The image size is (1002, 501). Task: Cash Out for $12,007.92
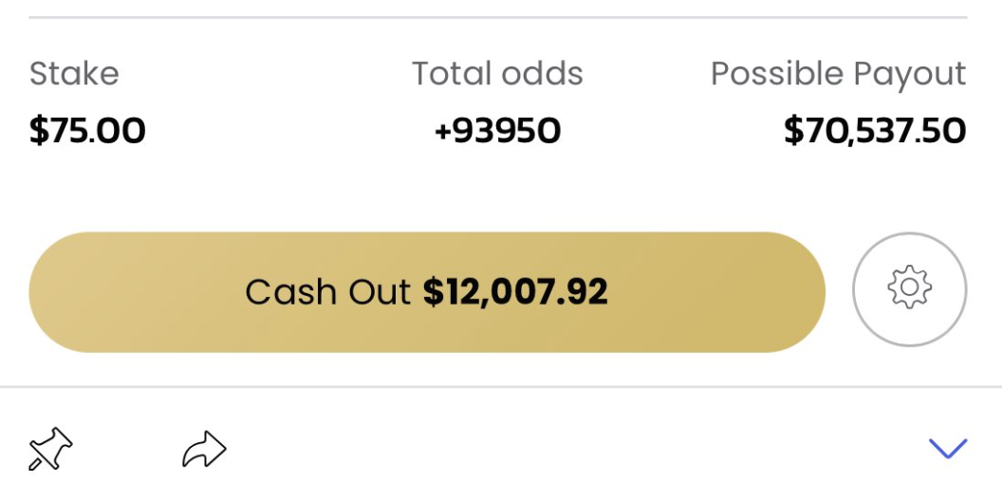coord(427,292)
